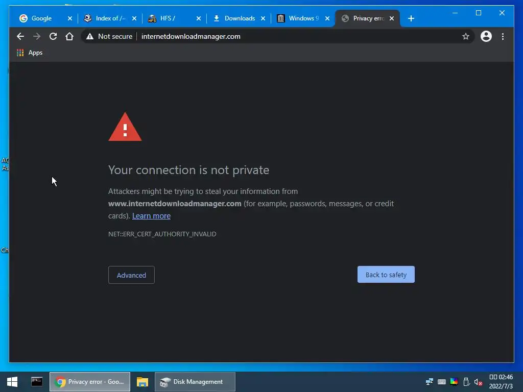The width and height of the screenshot is (523, 392).
Task: Reload the current page
Action: pyautogui.click(x=53, y=36)
